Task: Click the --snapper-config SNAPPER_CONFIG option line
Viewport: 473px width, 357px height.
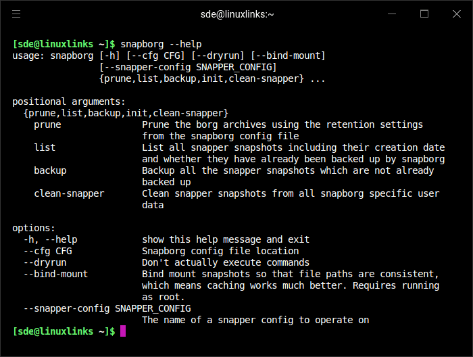Action: click(107, 308)
